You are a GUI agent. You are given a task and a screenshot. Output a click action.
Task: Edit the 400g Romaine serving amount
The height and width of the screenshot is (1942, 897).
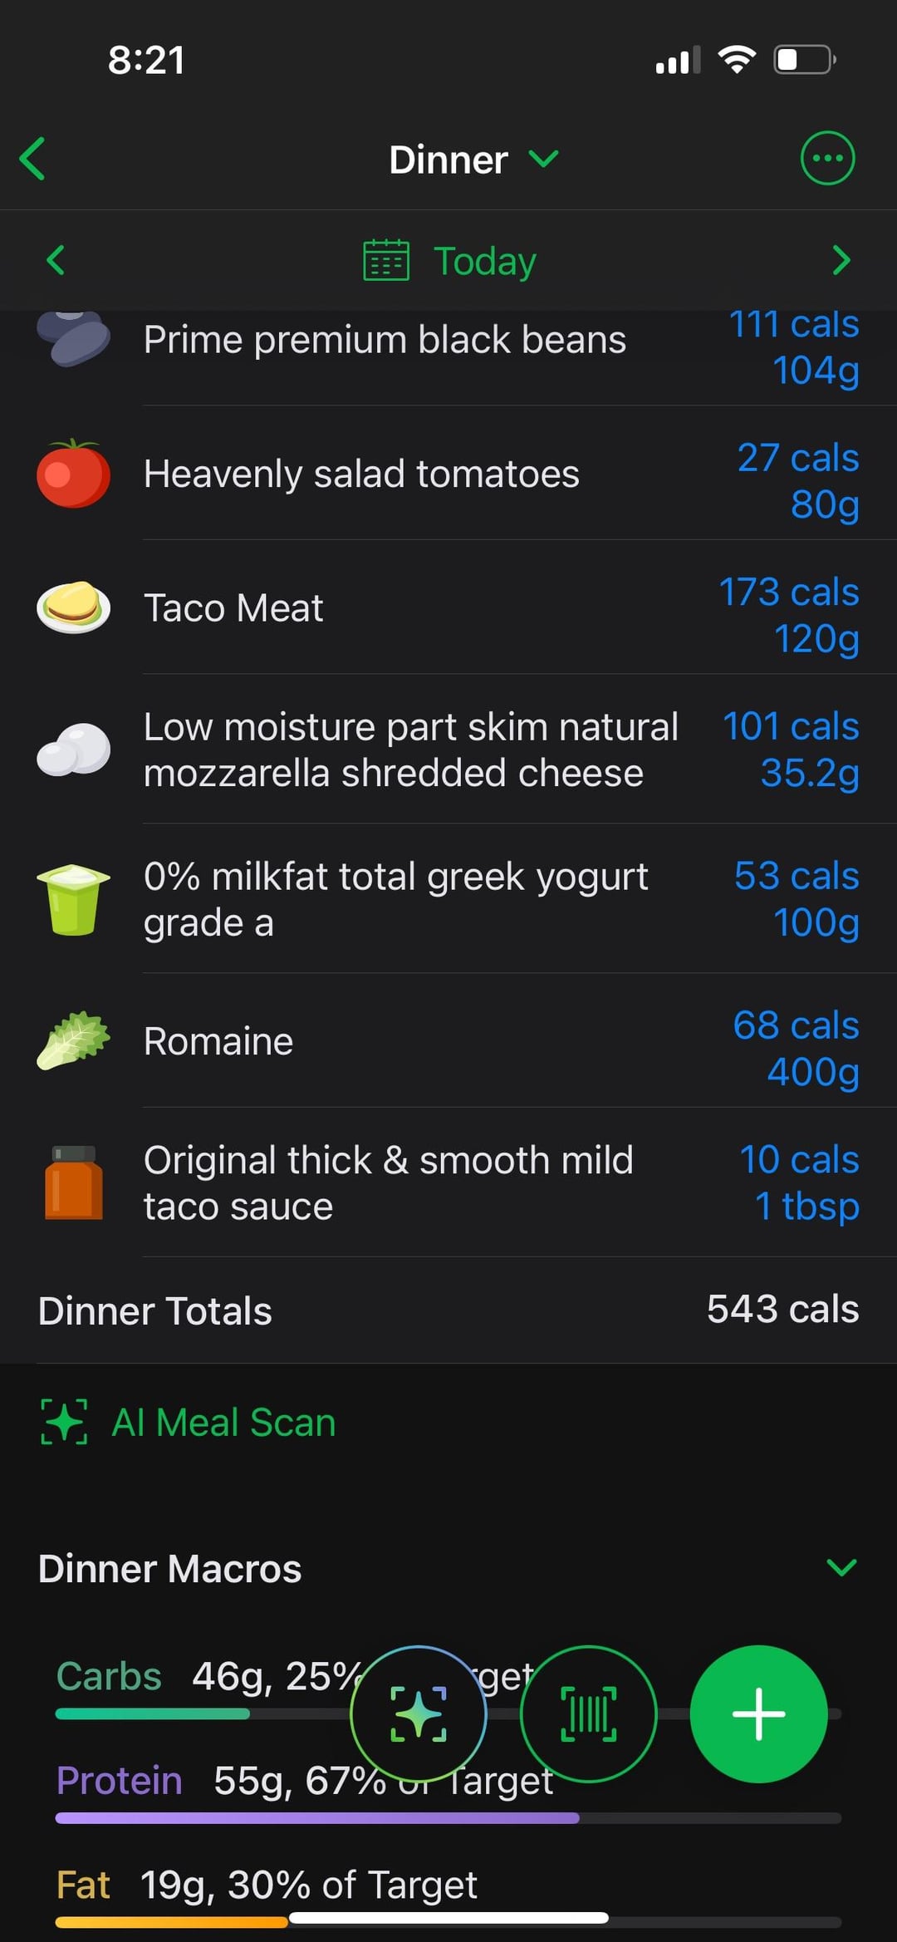pyautogui.click(x=812, y=1071)
